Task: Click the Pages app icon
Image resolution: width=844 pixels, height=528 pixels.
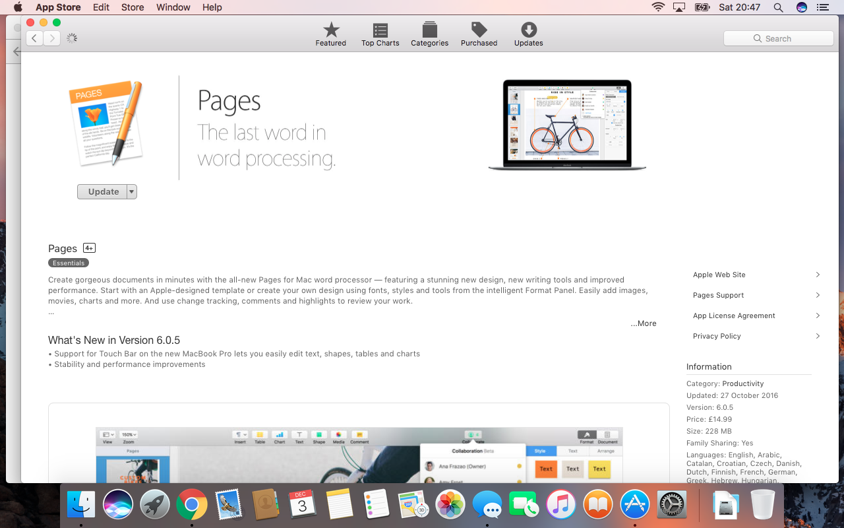Action: (x=106, y=123)
